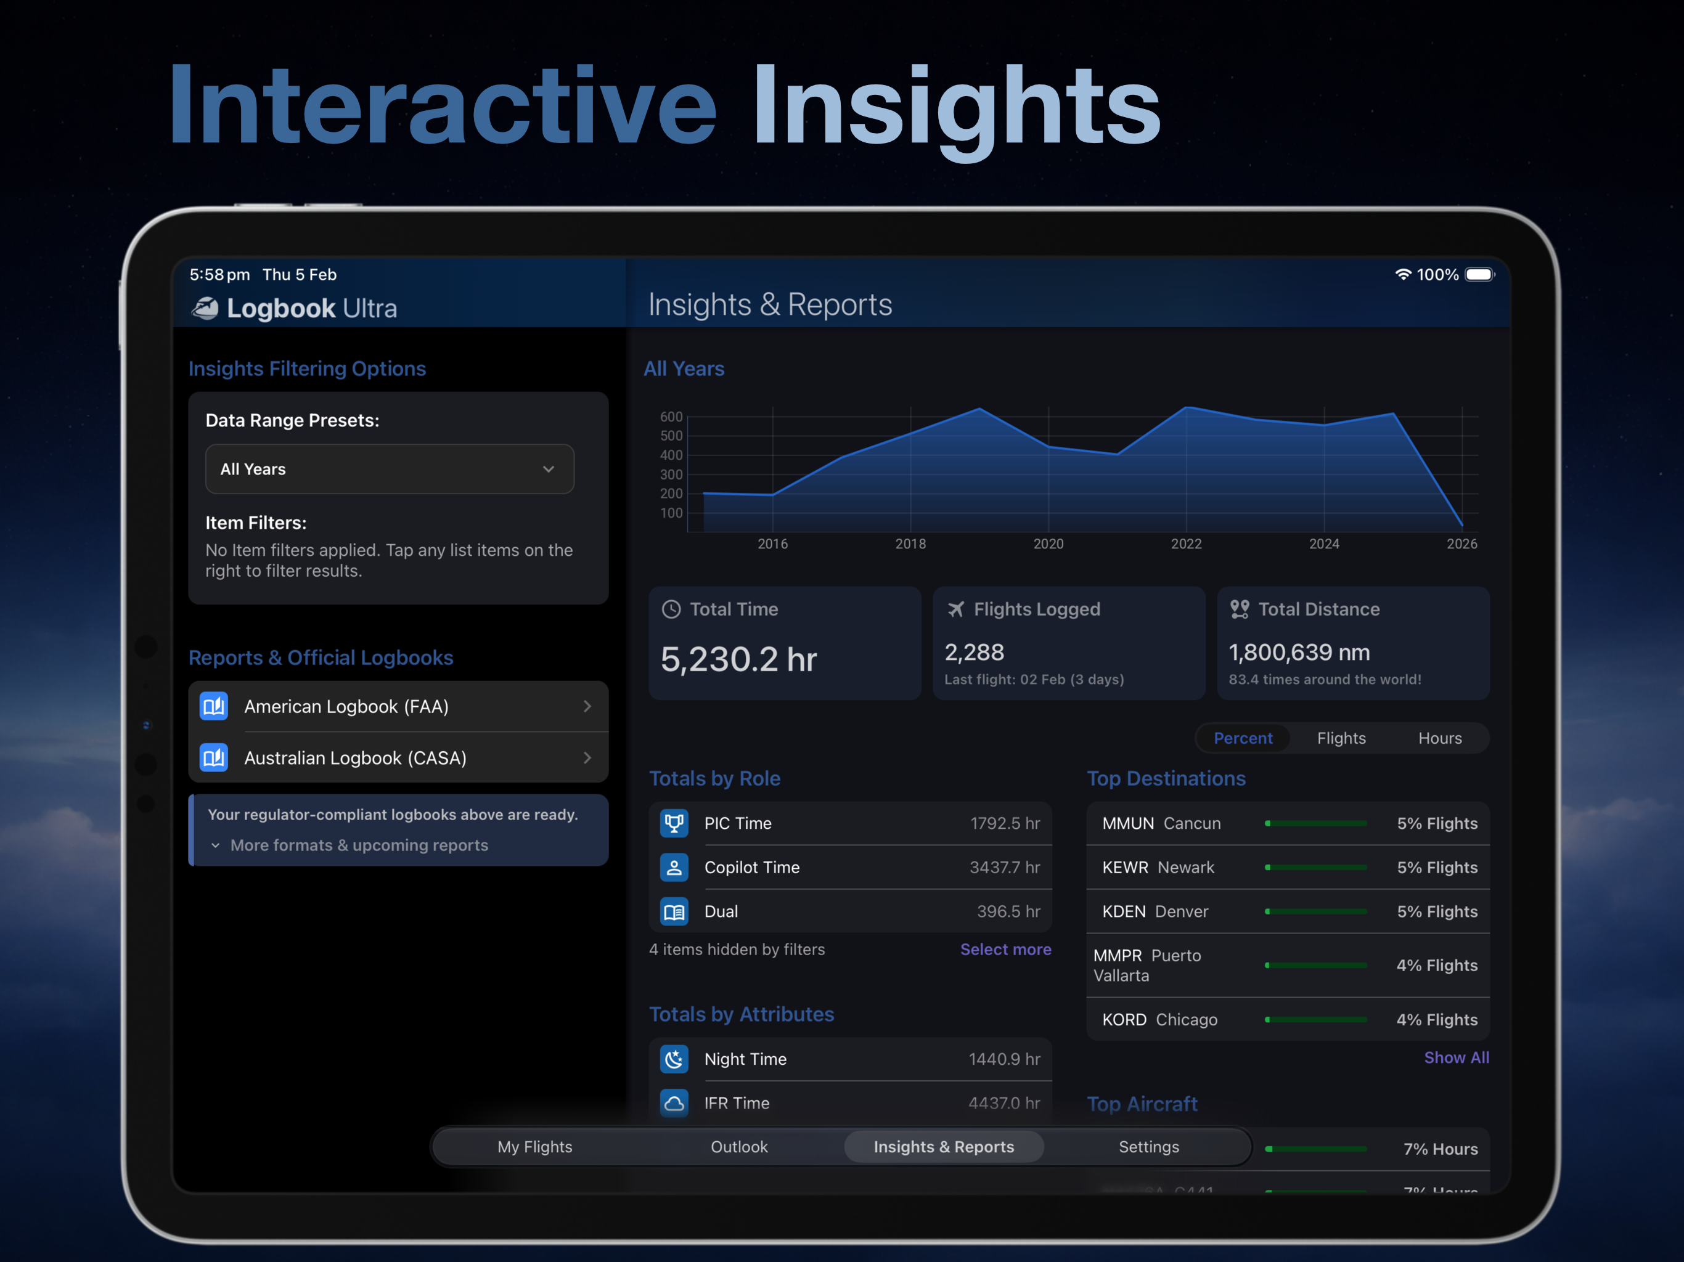Open the Australian Logbook (CASA) book icon
This screenshot has width=1684, height=1262.
[x=214, y=758]
